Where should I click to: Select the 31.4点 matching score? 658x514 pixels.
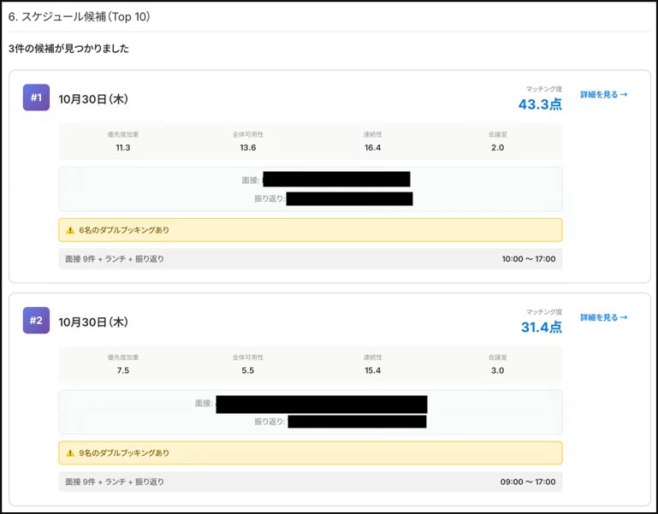[542, 327]
